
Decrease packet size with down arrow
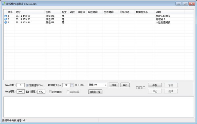coord(72,86)
